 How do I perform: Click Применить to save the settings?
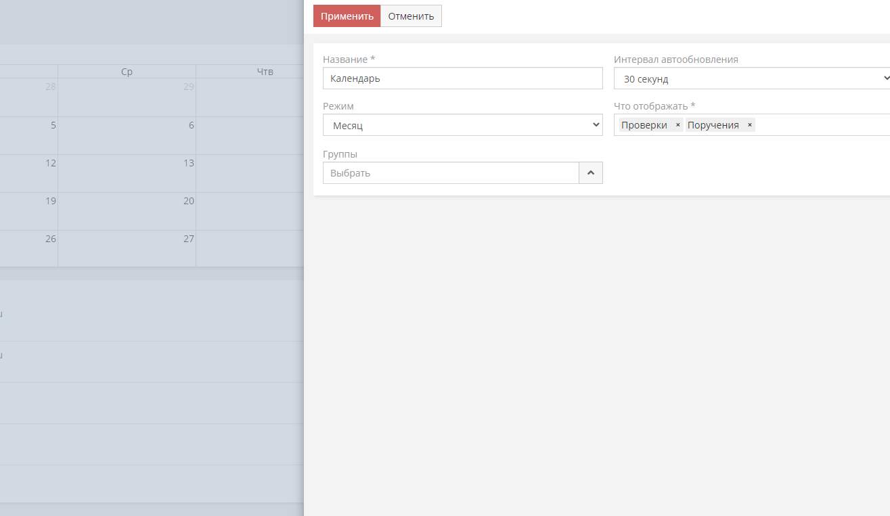point(347,16)
